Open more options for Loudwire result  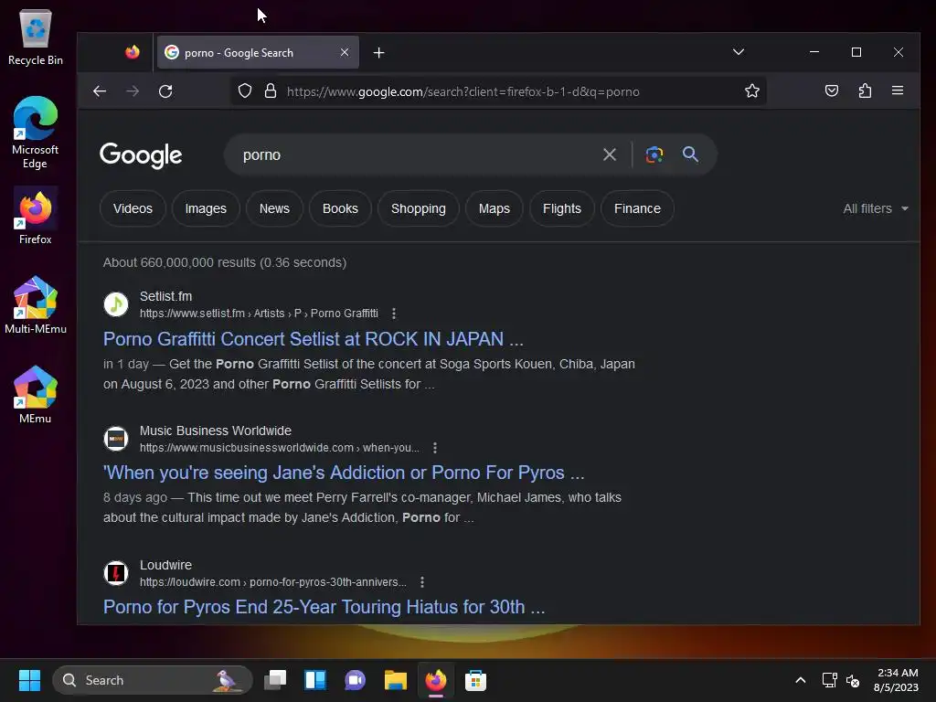click(422, 582)
